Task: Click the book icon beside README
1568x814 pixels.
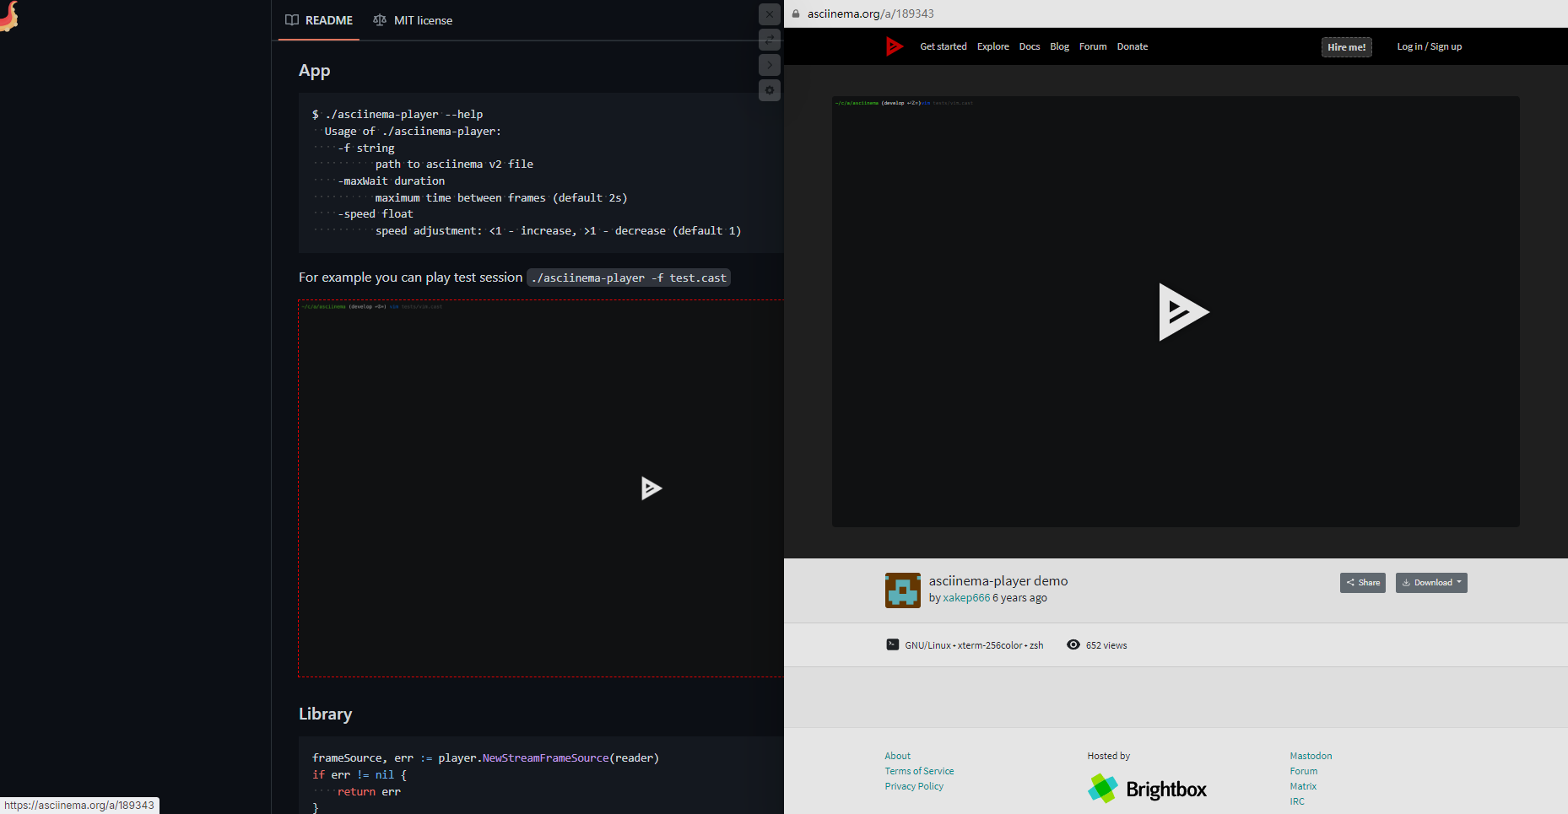Action: tap(292, 19)
